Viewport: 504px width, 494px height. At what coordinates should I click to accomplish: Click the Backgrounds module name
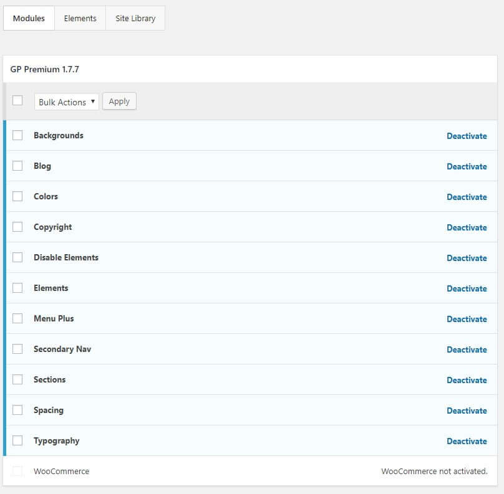59,135
